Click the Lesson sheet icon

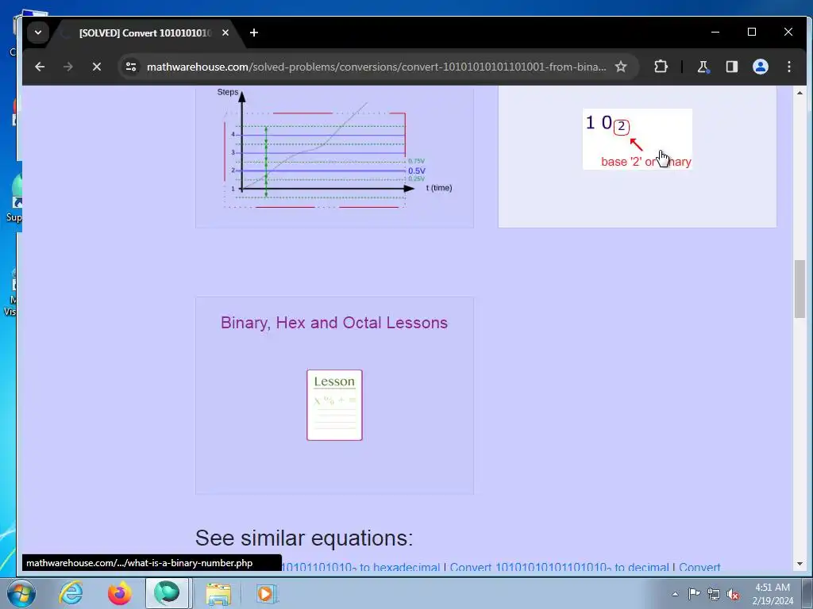point(334,405)
